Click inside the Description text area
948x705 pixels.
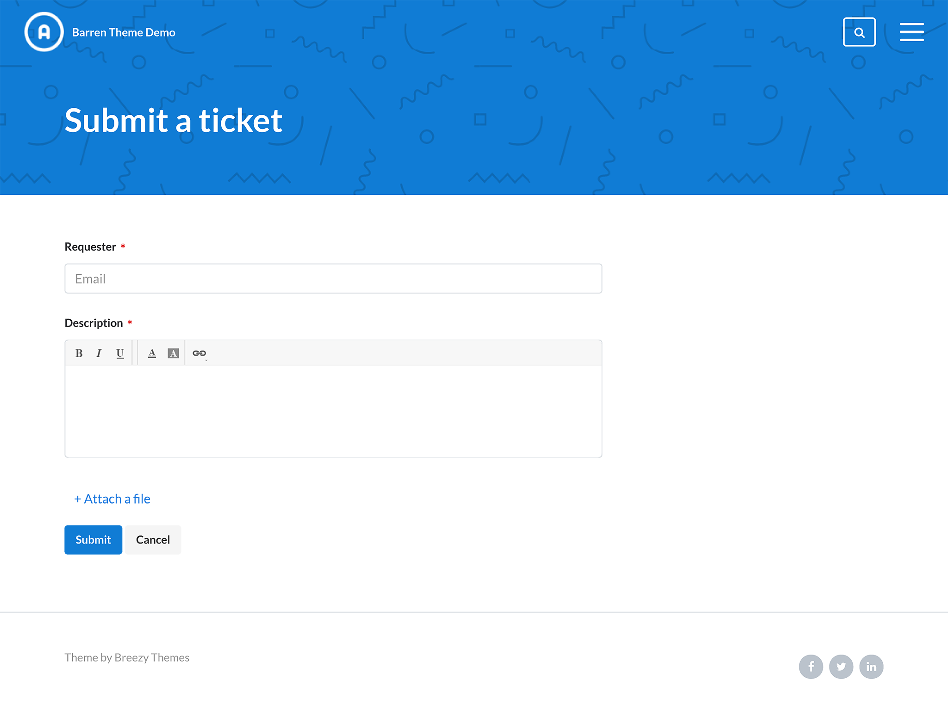pos(333,411)
